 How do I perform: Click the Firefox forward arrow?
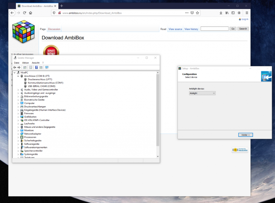point(19,13)
